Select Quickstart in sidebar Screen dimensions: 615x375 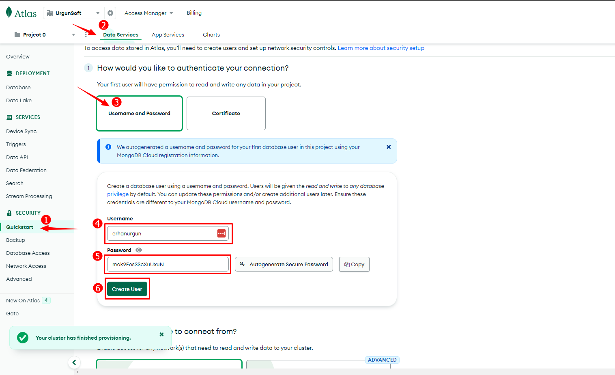click(x=20, y=227)
